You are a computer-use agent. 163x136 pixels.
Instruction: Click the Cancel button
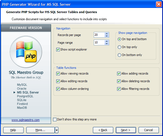(149, 130)
